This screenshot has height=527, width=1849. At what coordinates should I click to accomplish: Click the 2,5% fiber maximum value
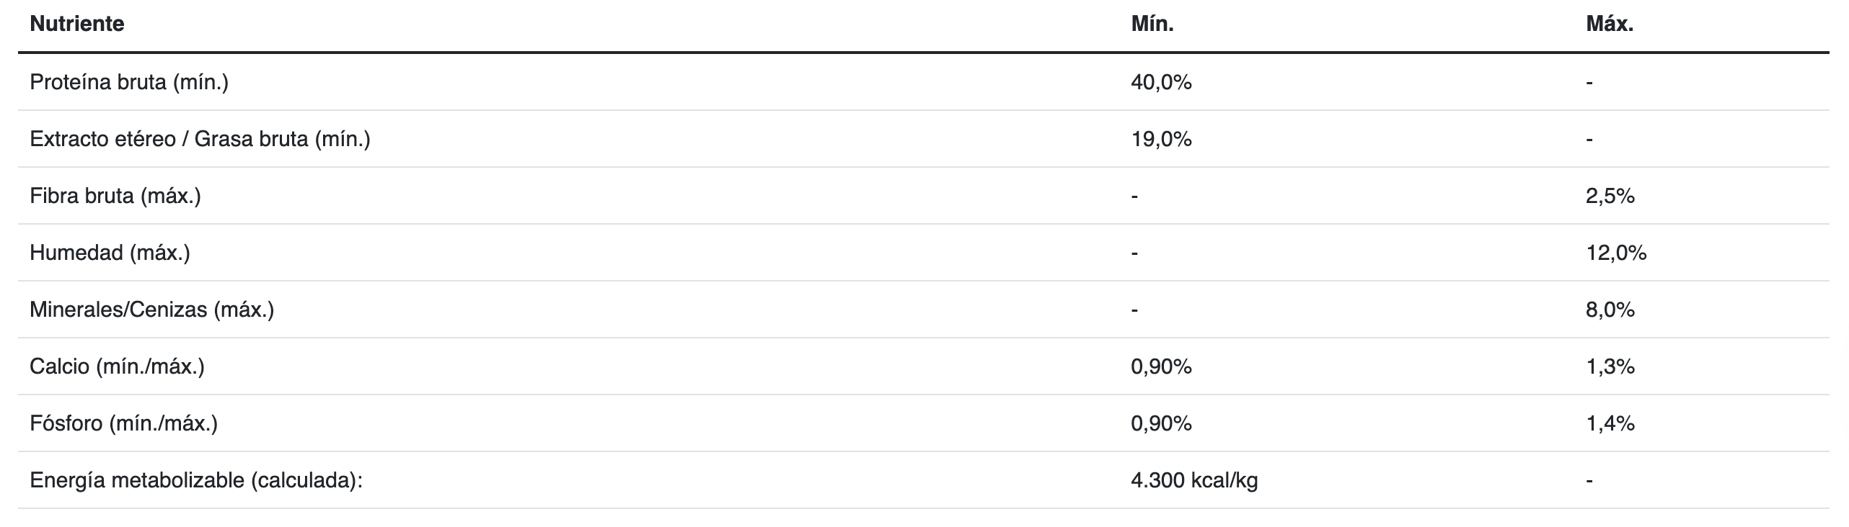point(1610,196)
